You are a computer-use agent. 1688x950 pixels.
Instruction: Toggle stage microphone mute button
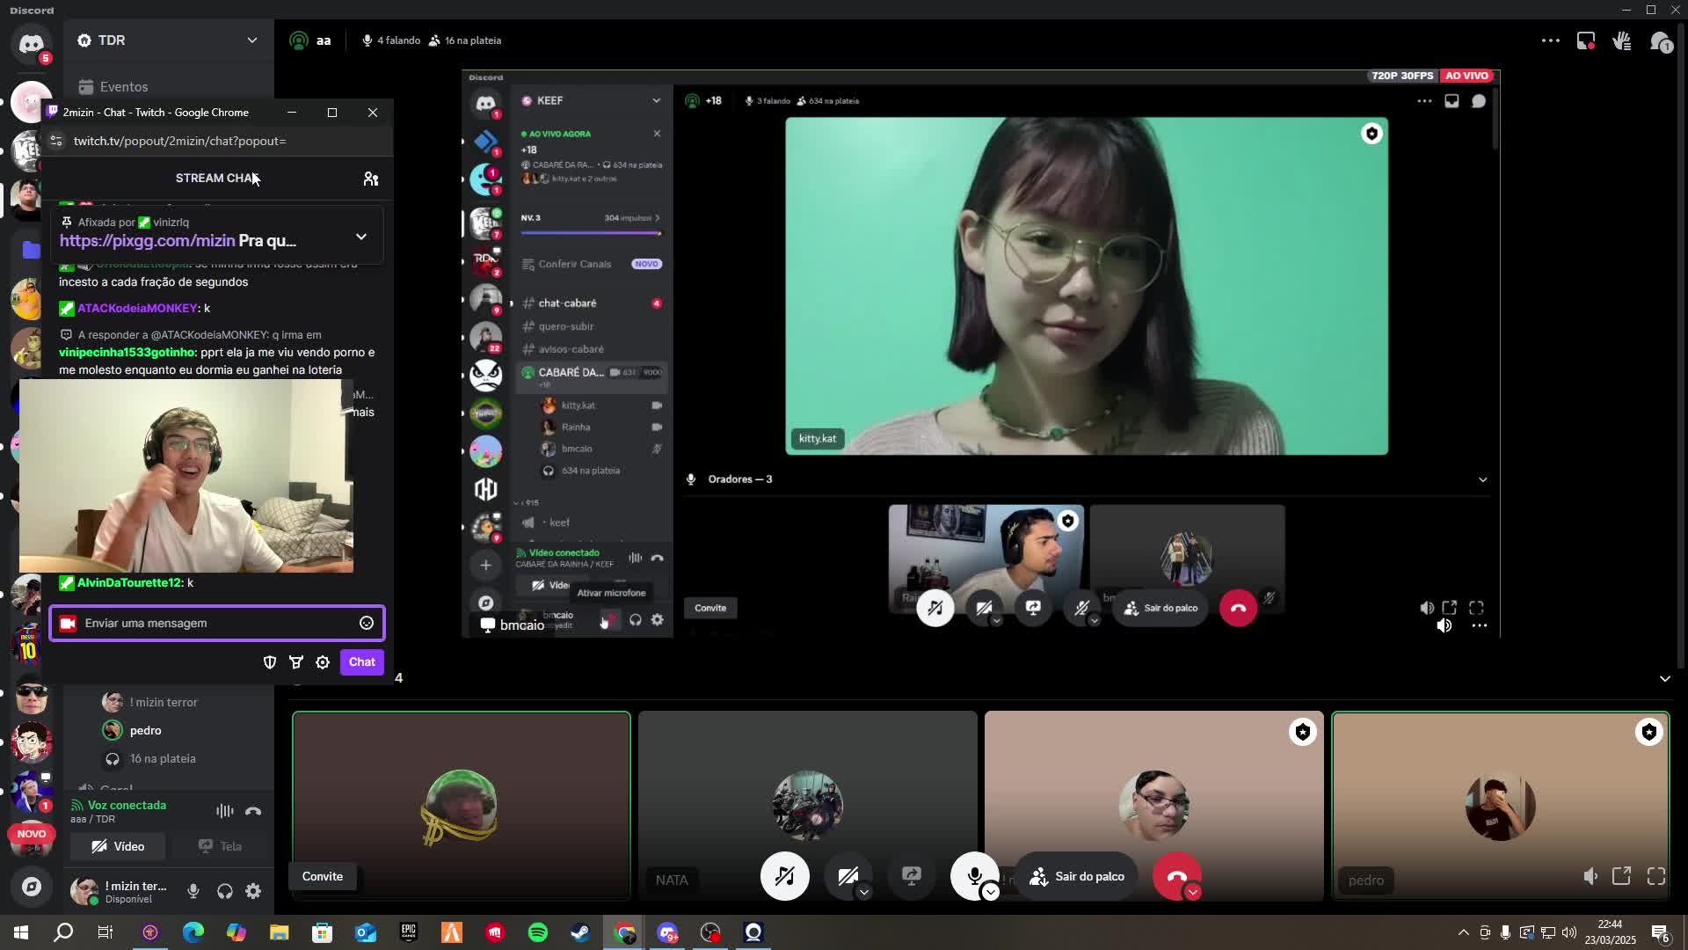coord(974,876)
